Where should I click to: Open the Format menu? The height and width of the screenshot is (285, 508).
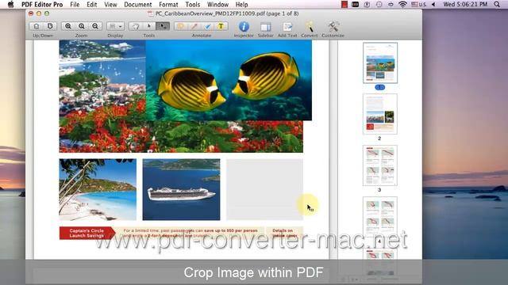168,5
